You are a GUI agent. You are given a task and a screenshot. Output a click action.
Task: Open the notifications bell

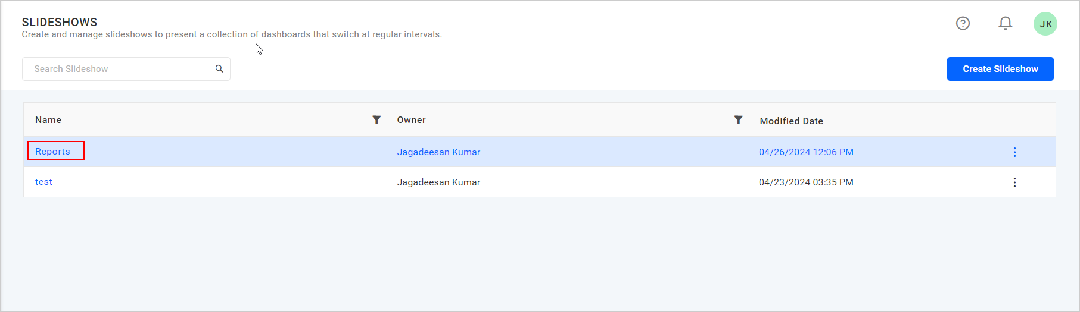pyautogui.click(x=1005, y=23)
